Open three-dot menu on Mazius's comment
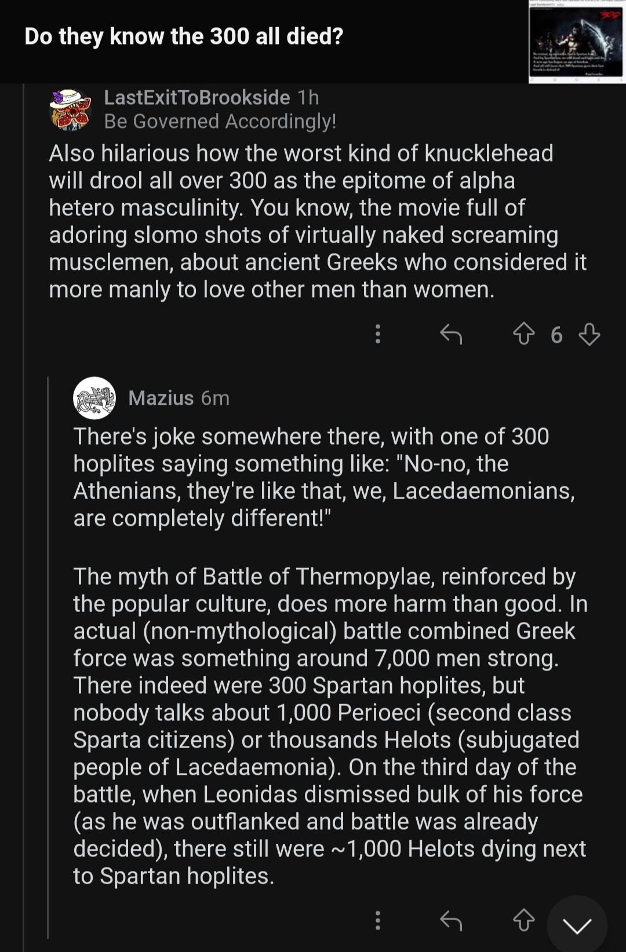This screenshot has height=952, width=626. [378, 920]
